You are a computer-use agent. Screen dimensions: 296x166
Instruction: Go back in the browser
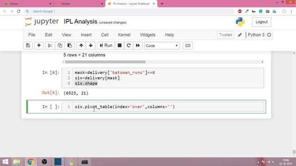pyautogui.click(x=5, y=11)
